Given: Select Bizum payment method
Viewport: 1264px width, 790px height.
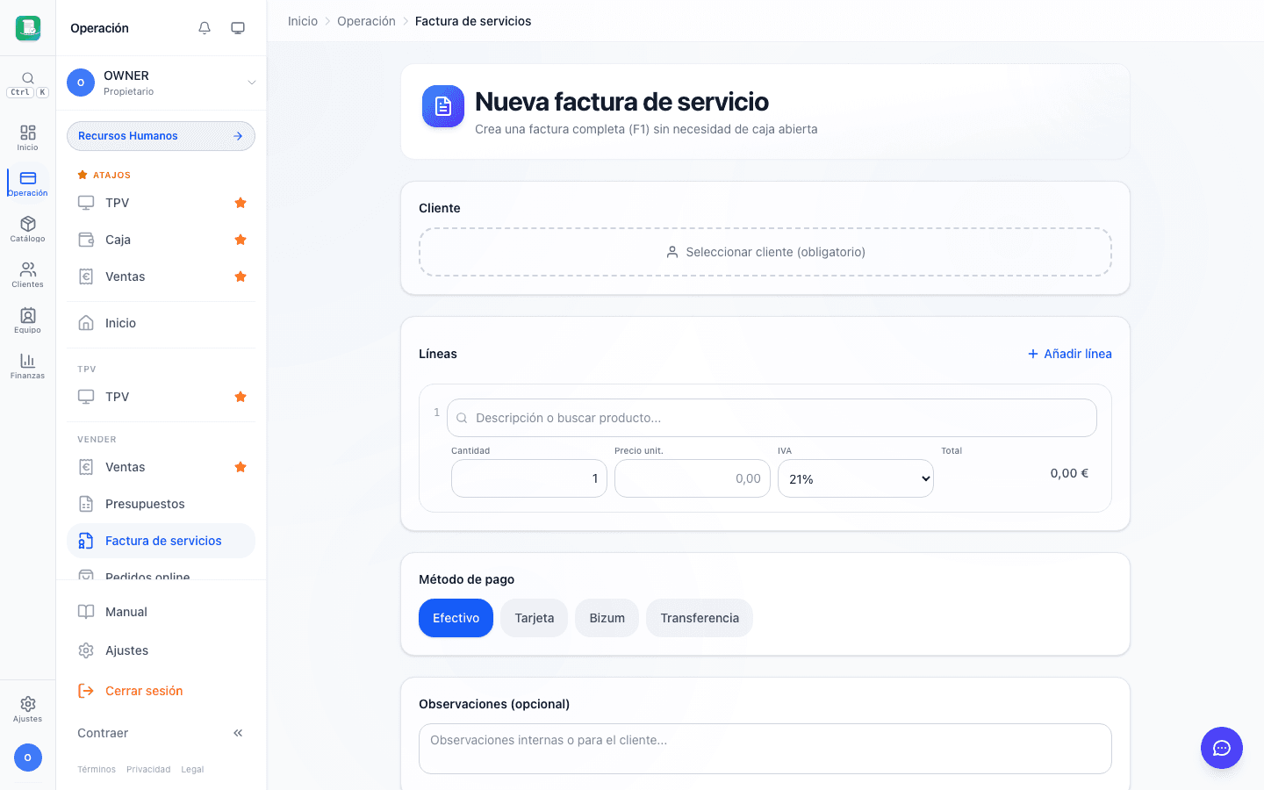Looking at the screenshot, I should click(607, 618).
